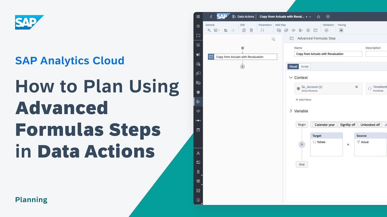Redo the last undone change

pos(233,30)
